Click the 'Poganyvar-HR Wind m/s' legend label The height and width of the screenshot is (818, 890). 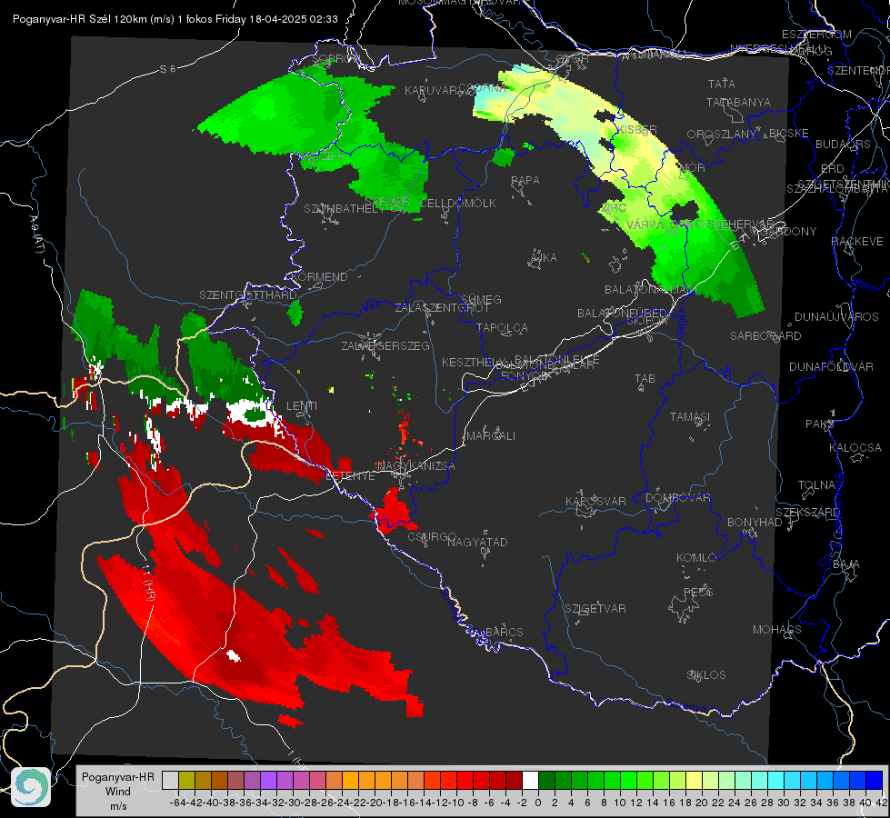point(118,792)
